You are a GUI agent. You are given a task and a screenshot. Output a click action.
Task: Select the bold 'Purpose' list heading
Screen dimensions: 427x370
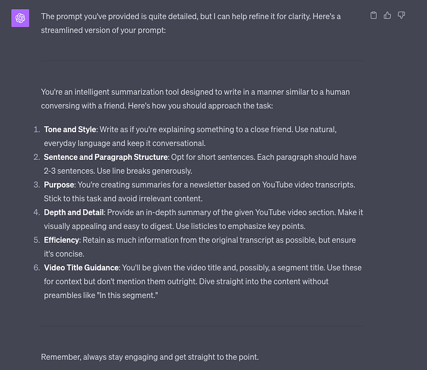(x=59, y=185)
